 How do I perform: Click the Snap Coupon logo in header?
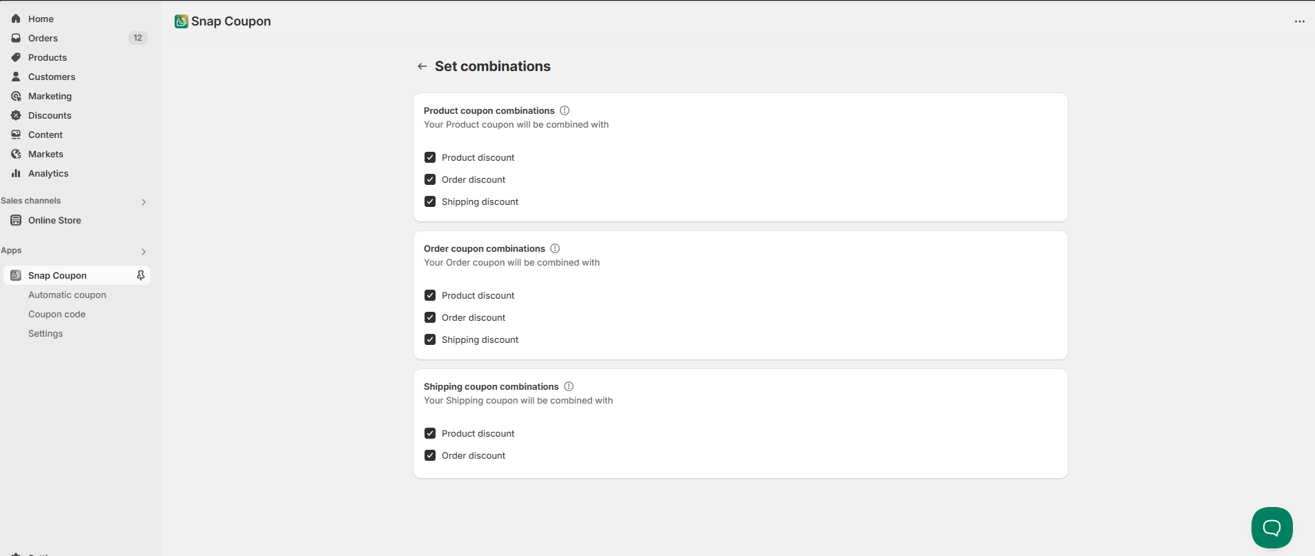click(182, 21)
